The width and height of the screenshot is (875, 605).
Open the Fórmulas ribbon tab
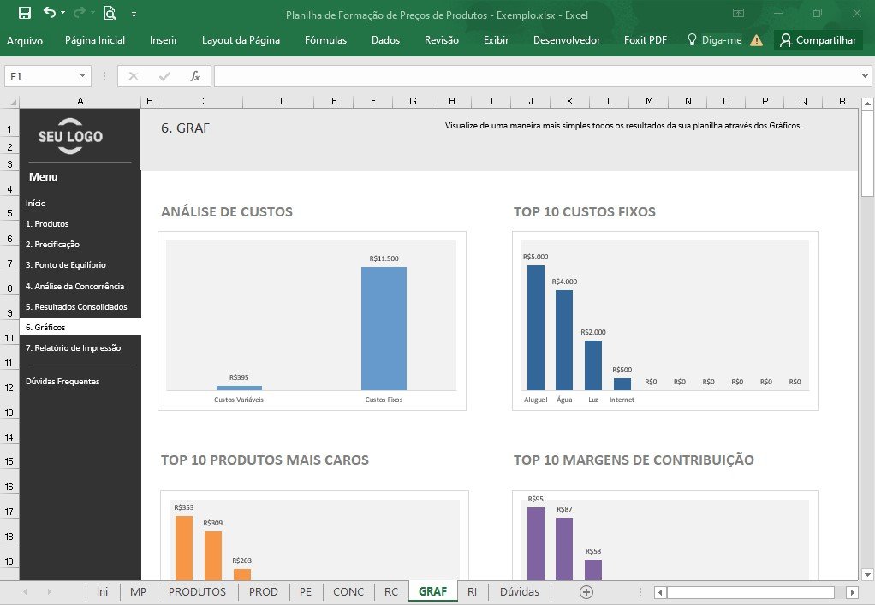pyautogui.click(x=326, y=40)
